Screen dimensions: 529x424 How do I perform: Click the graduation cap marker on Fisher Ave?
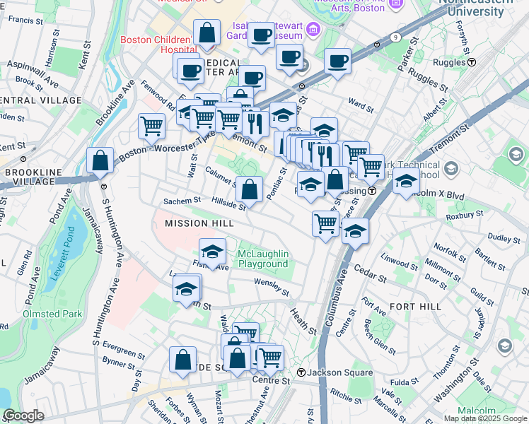(213, 254)
